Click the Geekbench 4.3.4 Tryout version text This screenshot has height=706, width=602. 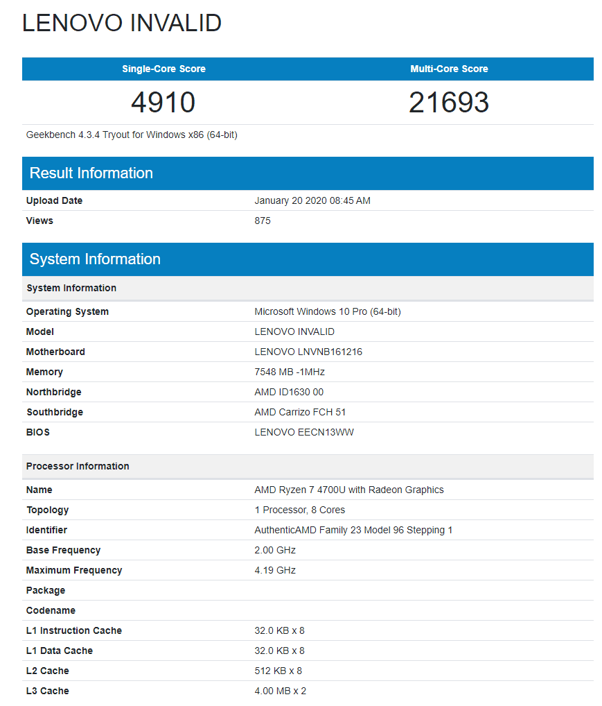pyautogui.click(x=132, y=135)
